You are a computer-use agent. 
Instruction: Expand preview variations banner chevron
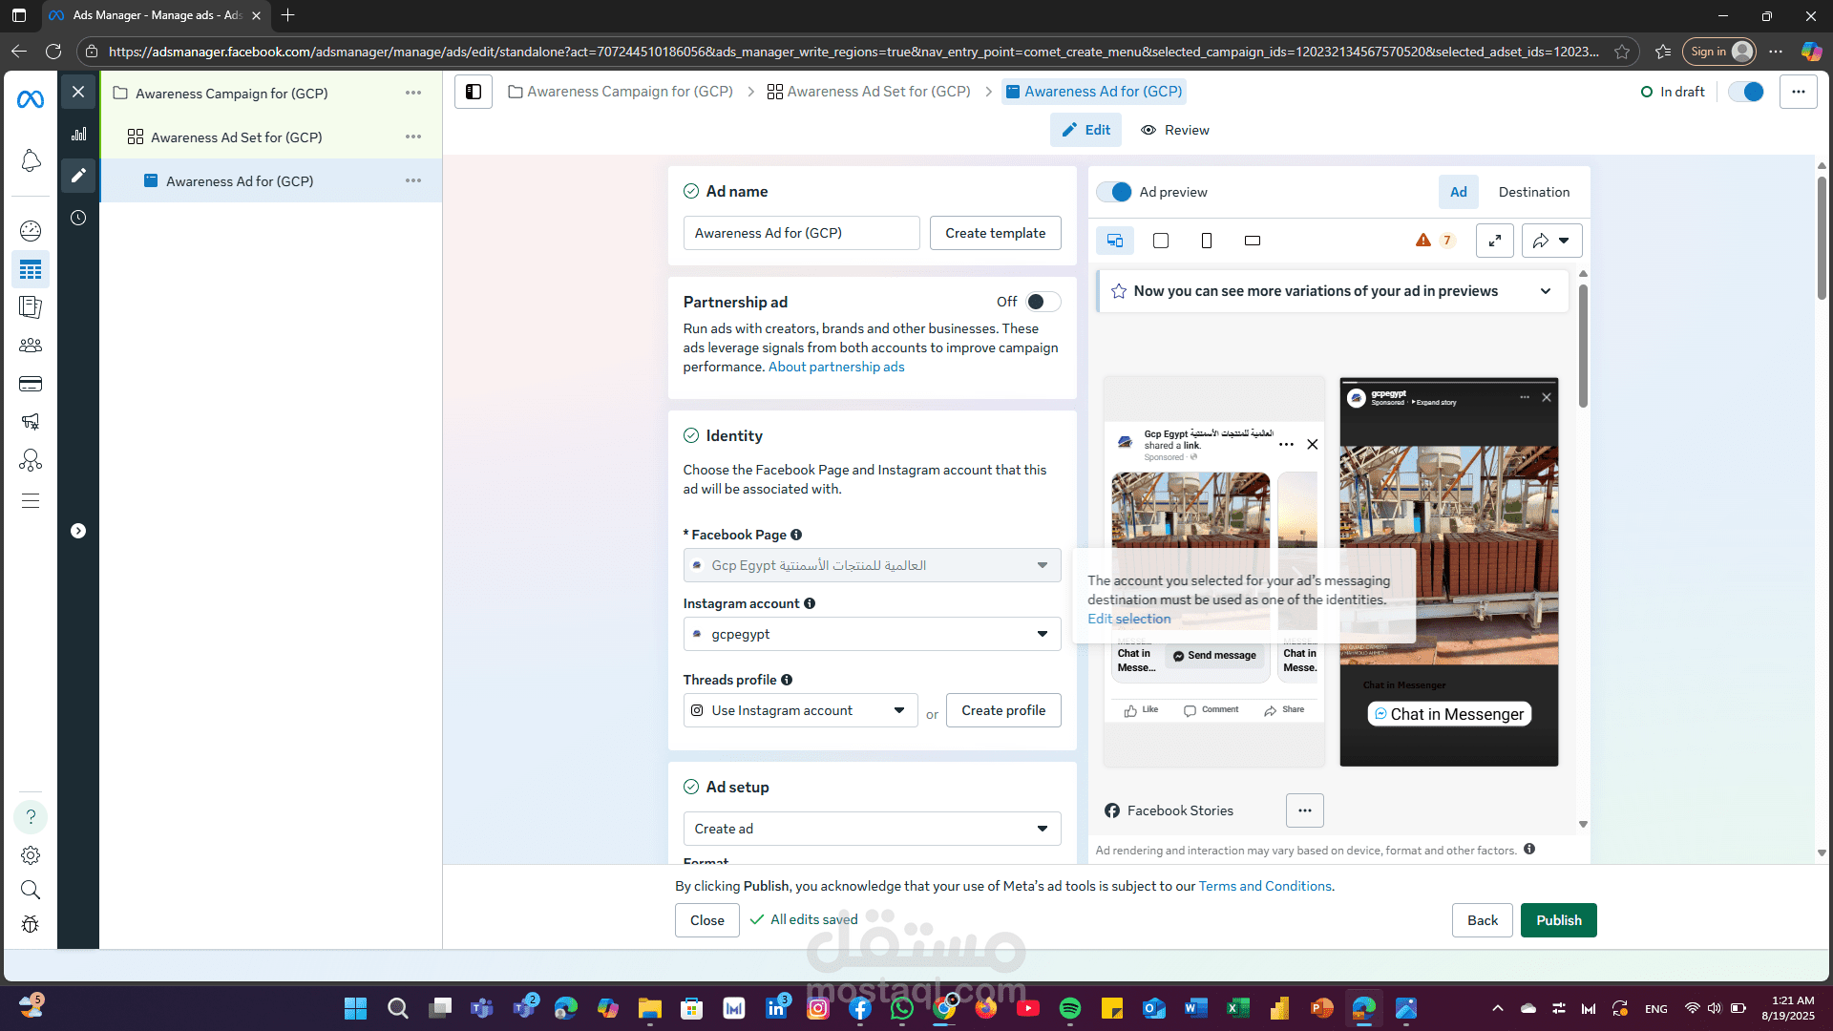[1546, 291]
